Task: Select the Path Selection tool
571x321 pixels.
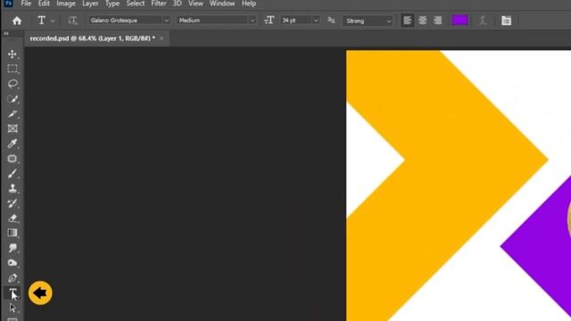Action: [12, 308]
